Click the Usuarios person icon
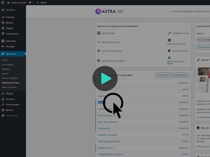The image size is (210, 157). (x=3, y=99)
